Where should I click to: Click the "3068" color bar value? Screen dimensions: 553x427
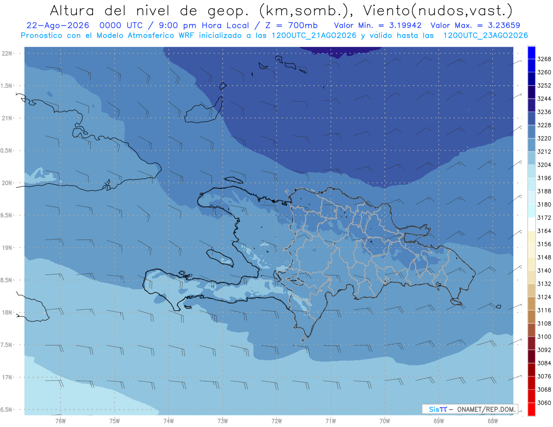[x=545, y=389]
